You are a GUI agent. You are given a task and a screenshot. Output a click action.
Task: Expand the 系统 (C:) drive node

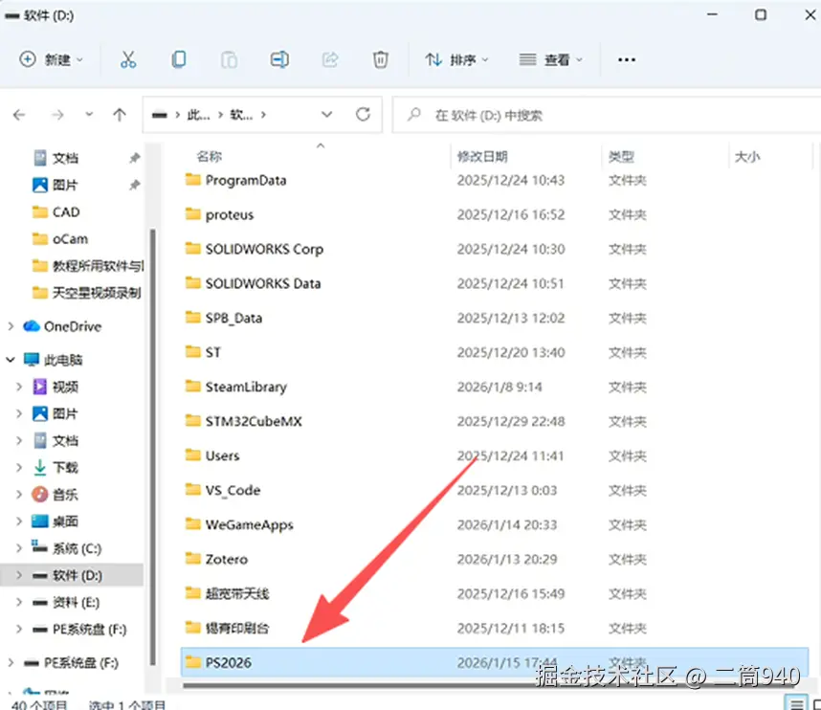click(x=19, y=548)
